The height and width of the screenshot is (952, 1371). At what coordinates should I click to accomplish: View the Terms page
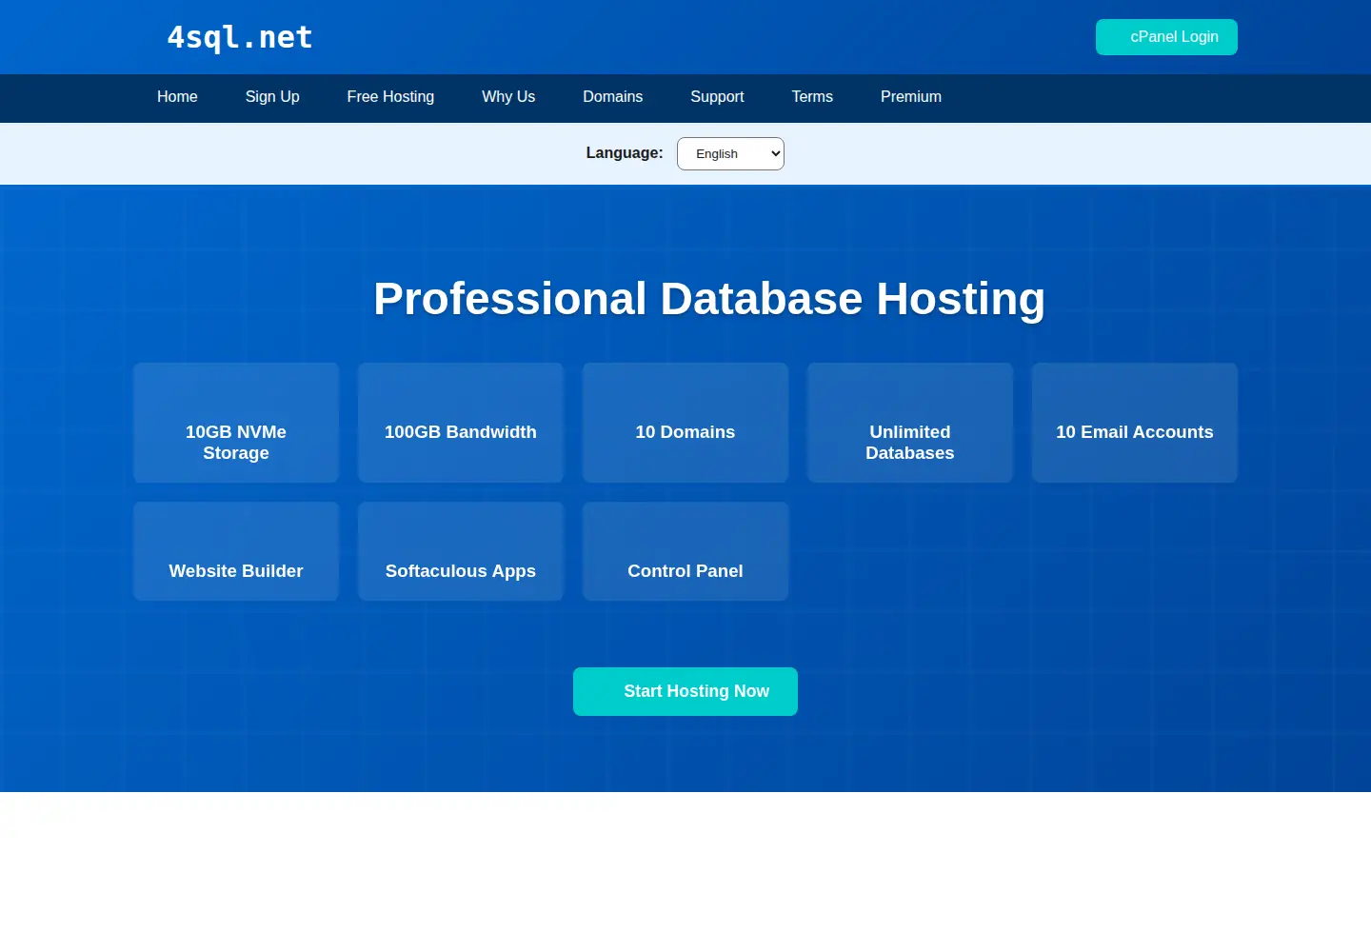point(812,97)
